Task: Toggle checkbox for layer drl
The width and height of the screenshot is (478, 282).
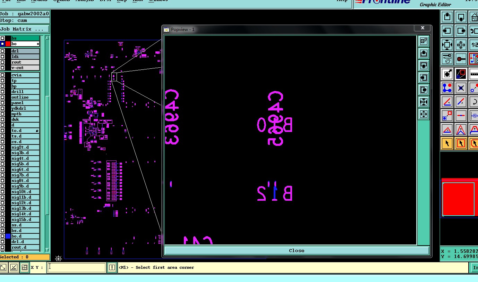Action: (2, 51)
